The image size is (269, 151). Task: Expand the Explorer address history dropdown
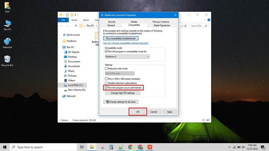(182, 26)
